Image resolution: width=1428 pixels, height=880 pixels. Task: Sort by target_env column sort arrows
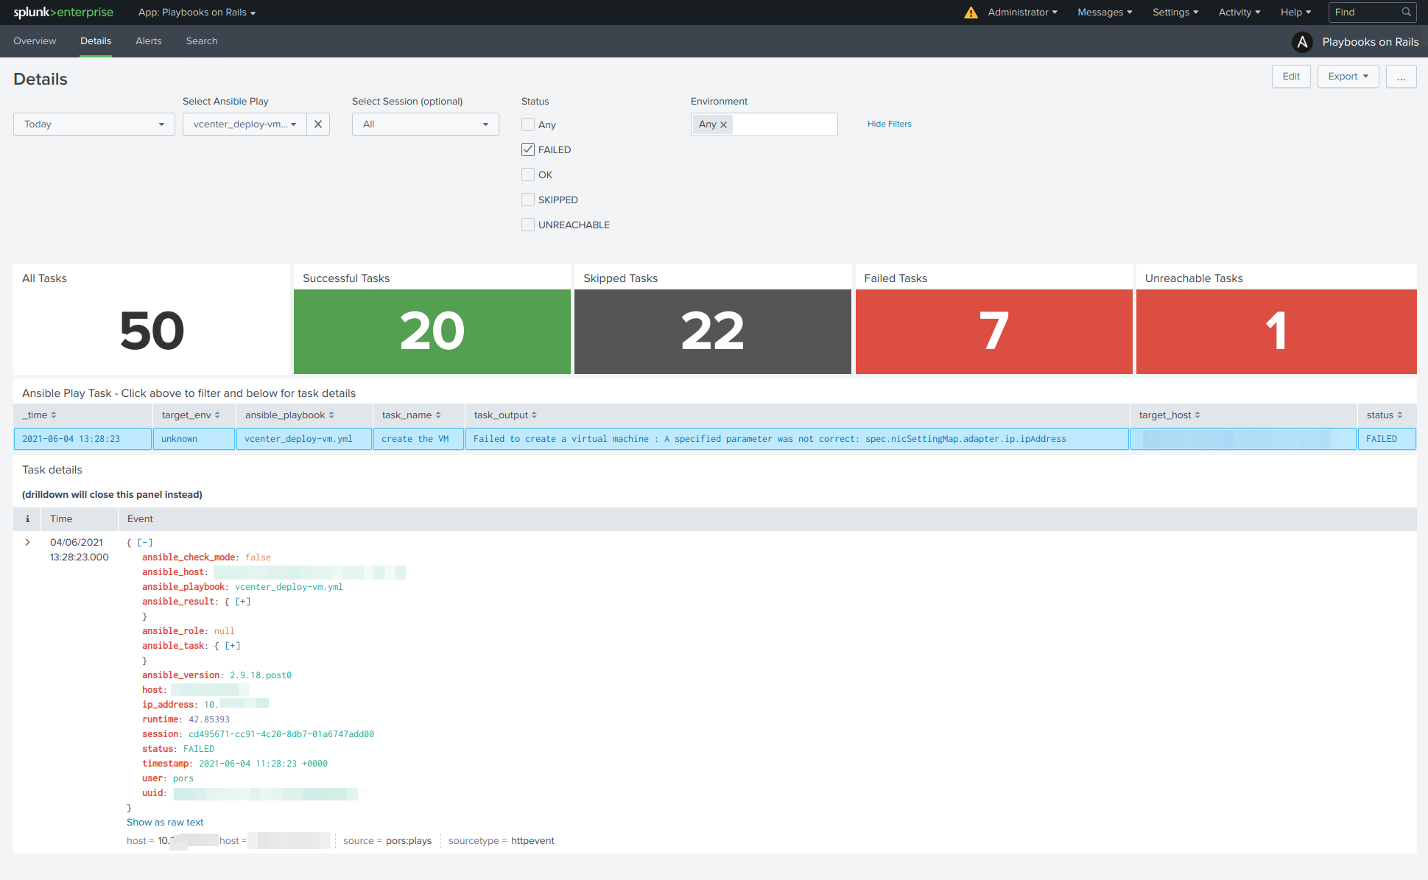click(217, 415)
